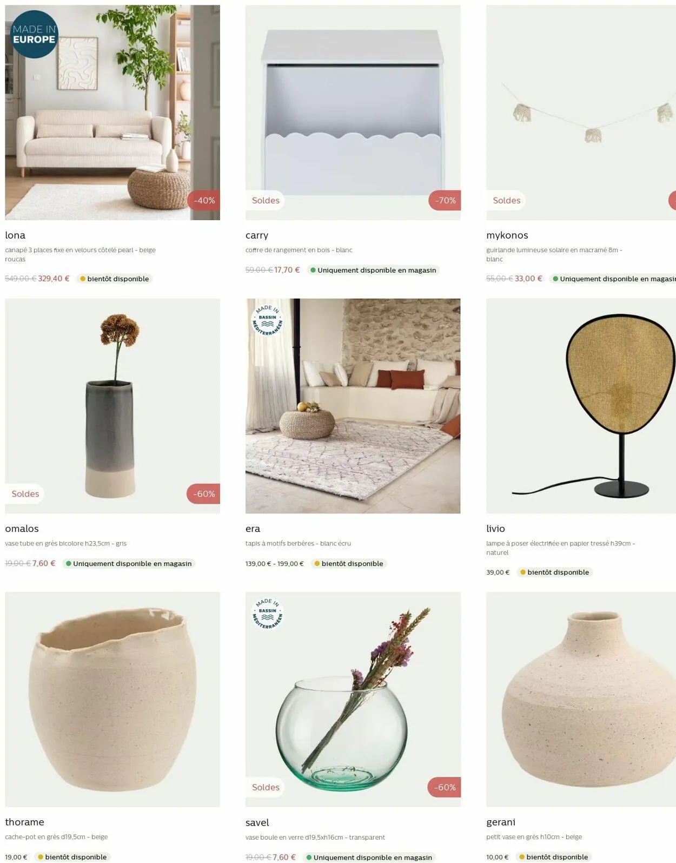Click 'bientôt disponible' label under livio
Image resolution: width=676 pixels, height=863 pixels.
pyautogui.click(x=554, y=572)
